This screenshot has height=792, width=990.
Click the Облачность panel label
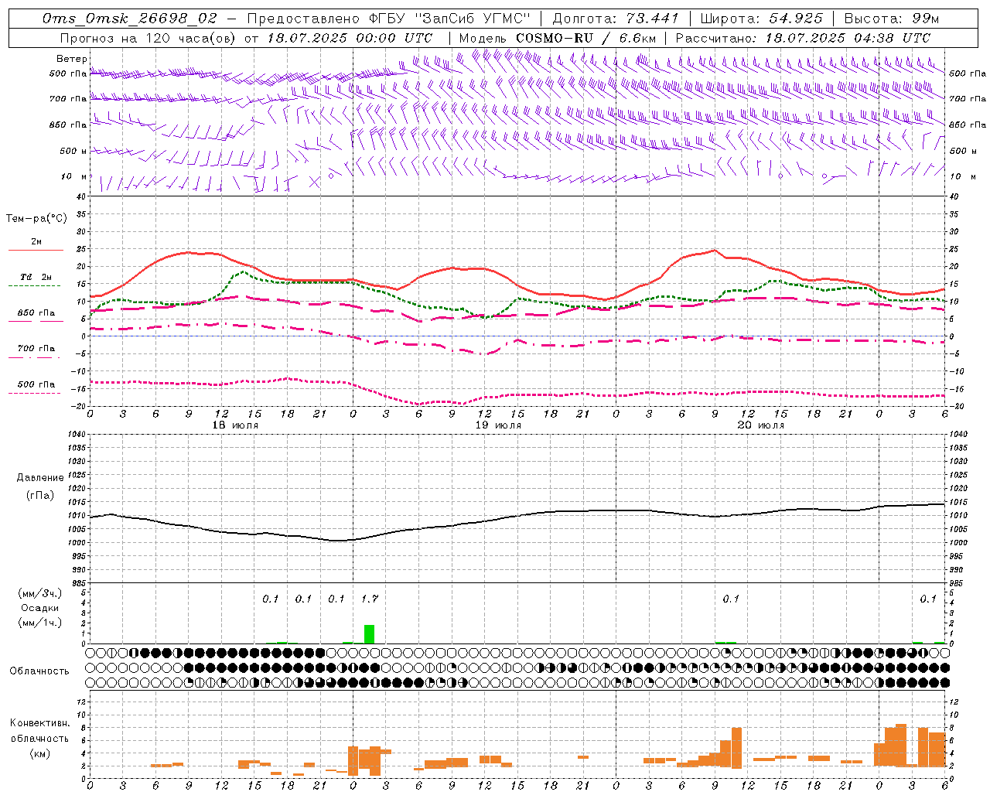pos(39,671)
